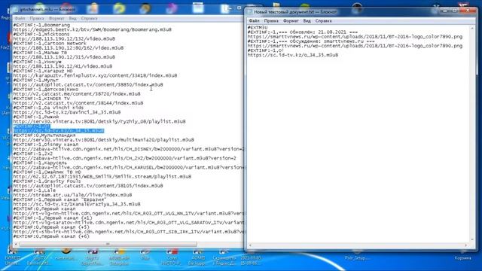Click horizontal right scroll arrow in right Notepad
This screenshot has height=271, width=482.
pos(466,245)
